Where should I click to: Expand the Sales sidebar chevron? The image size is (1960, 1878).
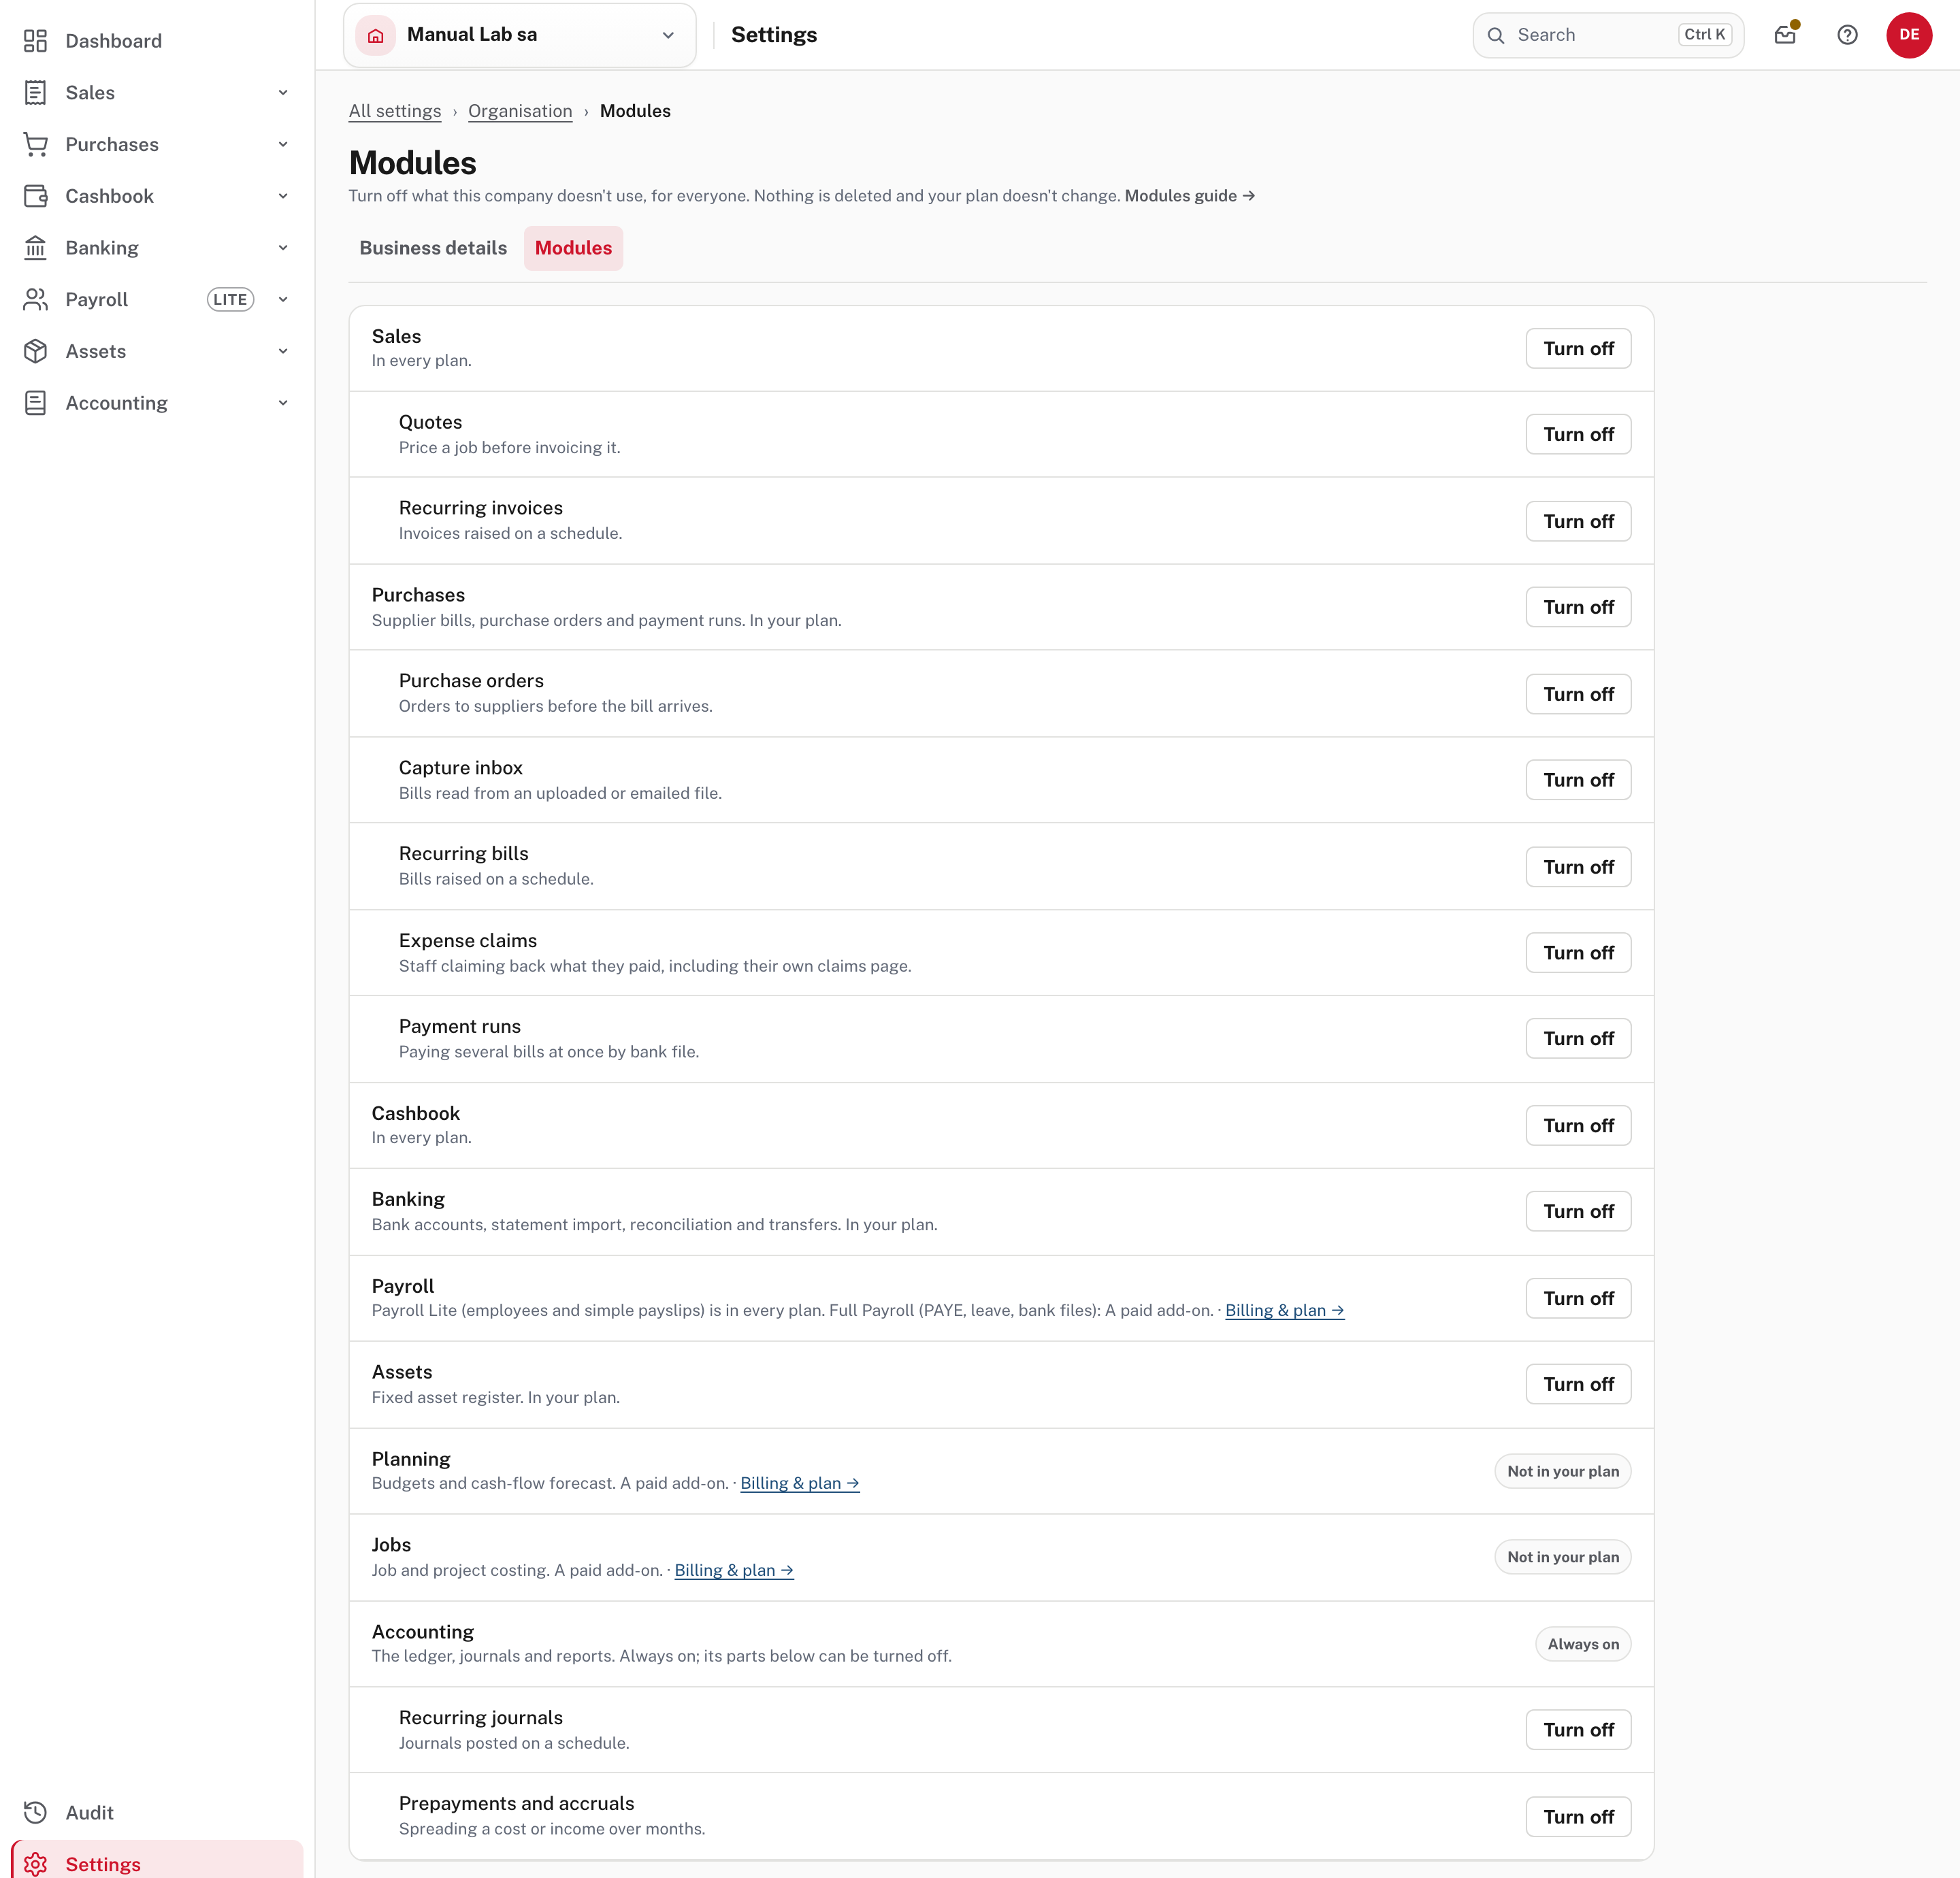(x=283, y=93)
